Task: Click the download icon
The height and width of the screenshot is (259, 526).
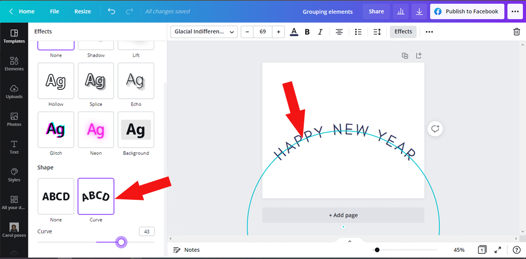Action: tap(419, 11)
